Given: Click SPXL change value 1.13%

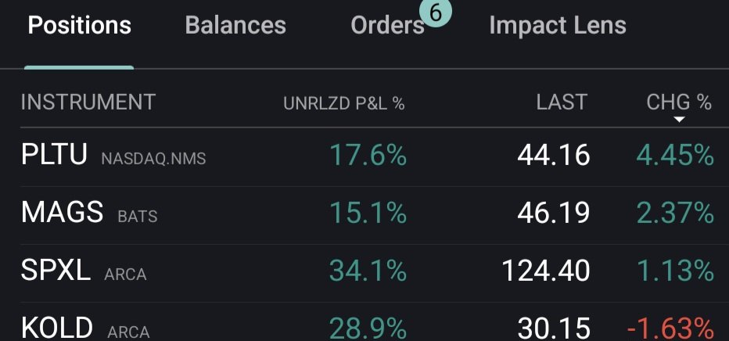Looking at the screenshot, I should (x=674, y=271).
